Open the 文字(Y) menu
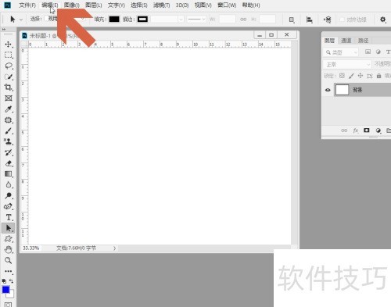 pyautogui.click(x=117, y=5)
